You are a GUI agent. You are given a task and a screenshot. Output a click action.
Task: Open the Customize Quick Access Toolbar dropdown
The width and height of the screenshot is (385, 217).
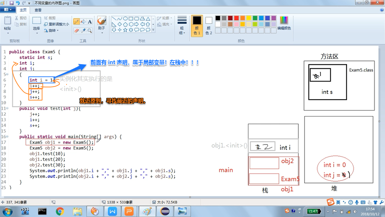(x=29, y=3)
